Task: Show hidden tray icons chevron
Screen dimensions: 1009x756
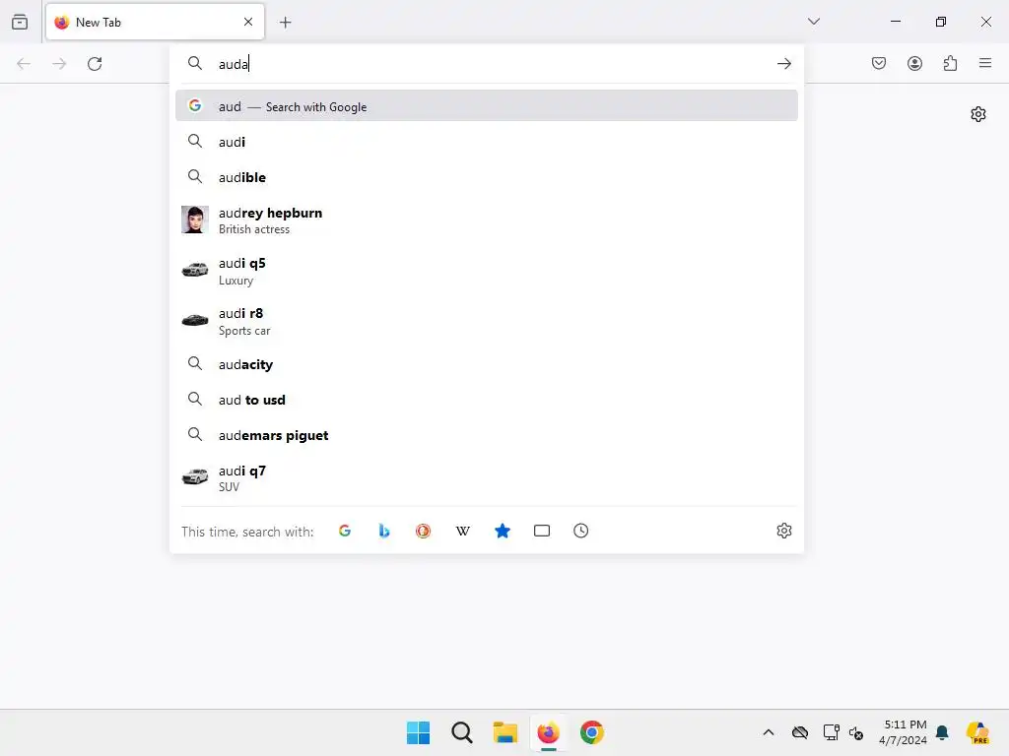Action: 769,732
